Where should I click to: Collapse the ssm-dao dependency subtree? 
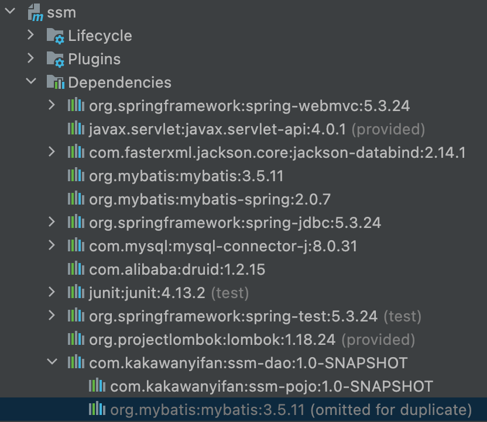[x=52, y=363]
